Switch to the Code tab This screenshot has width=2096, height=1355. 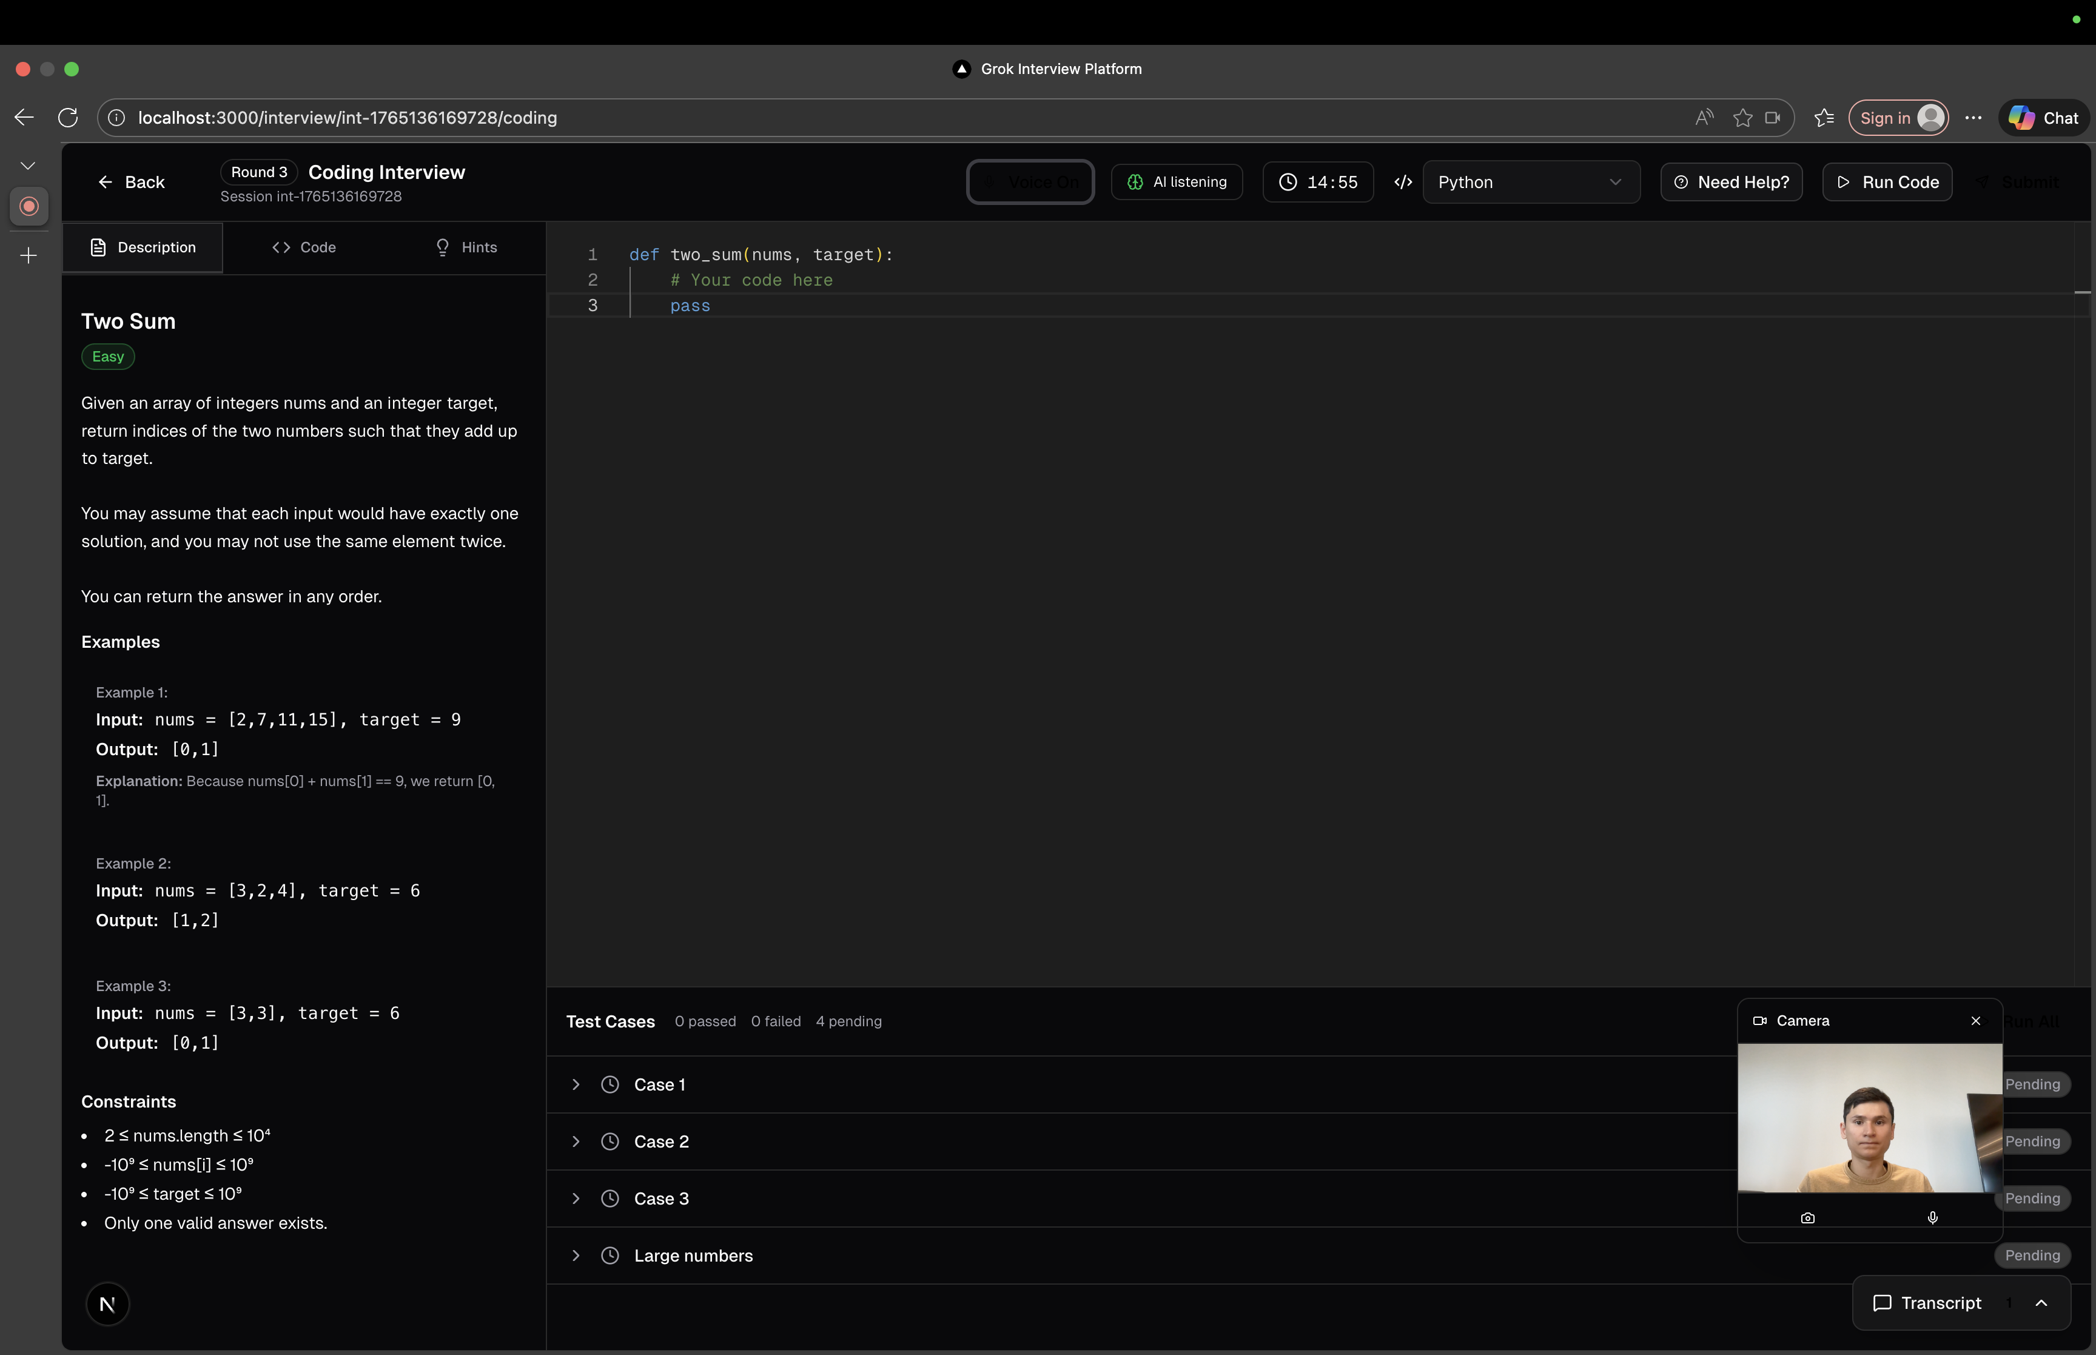tap(304, 247)
